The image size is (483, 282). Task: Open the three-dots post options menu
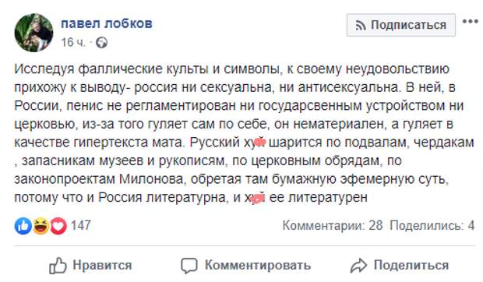[470, 22]
